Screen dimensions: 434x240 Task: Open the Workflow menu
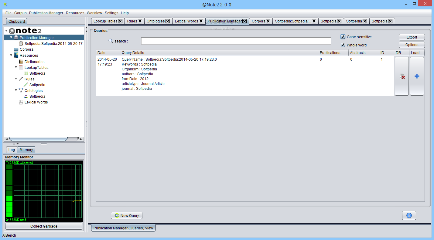tap(94, 13)
